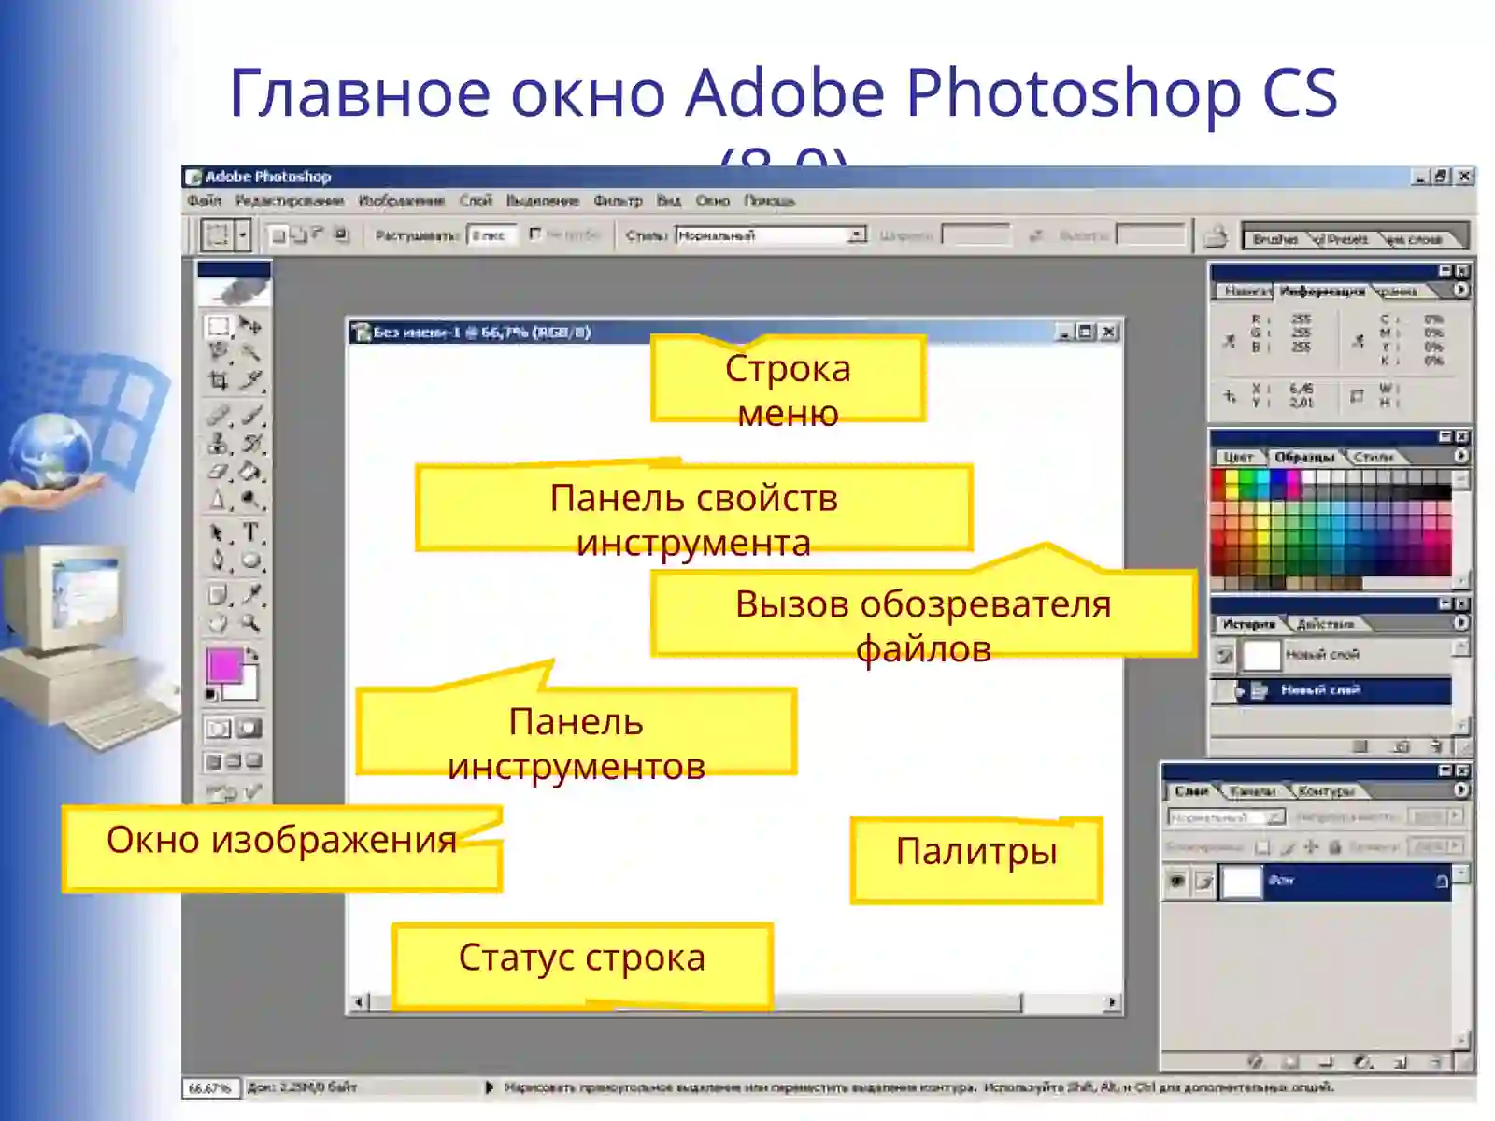Switch to Standard editing mode
The image size is (1495, 1121).
pos(219,729)
